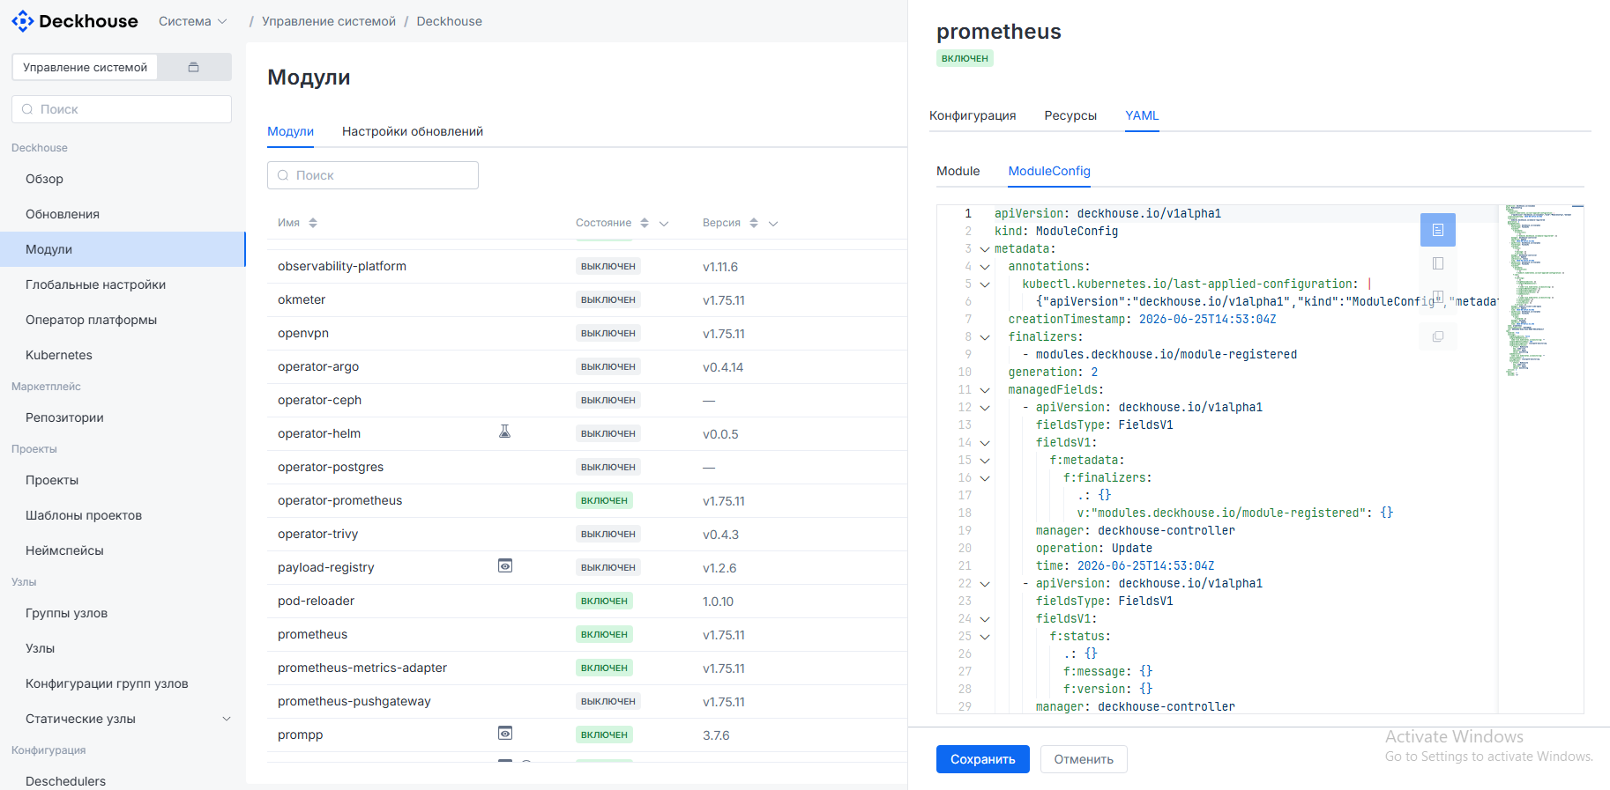
Task: Switch to Конфигурация tab in prometheus panel
Action: (x=973, y=115)
